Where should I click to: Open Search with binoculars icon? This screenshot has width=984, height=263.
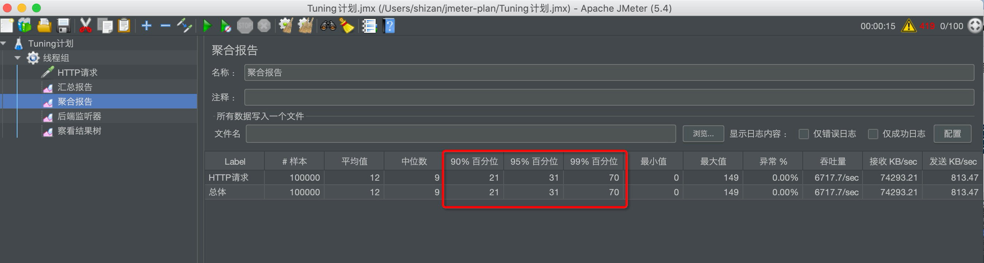click(328, 26)
